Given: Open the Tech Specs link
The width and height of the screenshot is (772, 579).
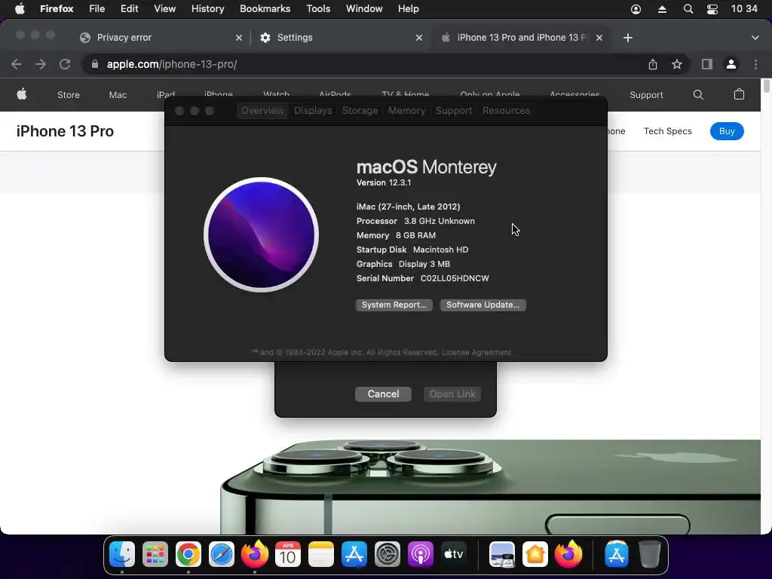Looking at the screenshot, I should click(668, 131).
